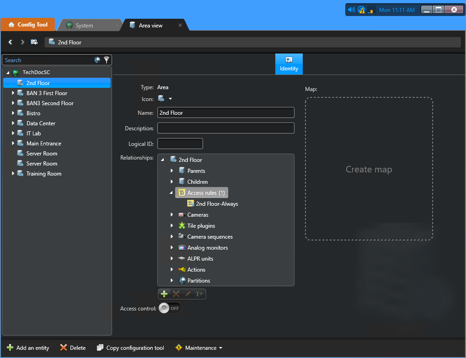
Task: Click the Add an entity button
Action: pos(27,347)
